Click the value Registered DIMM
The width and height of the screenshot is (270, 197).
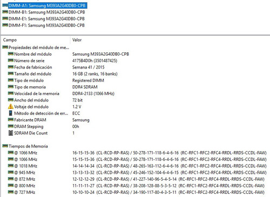(88, 80)
